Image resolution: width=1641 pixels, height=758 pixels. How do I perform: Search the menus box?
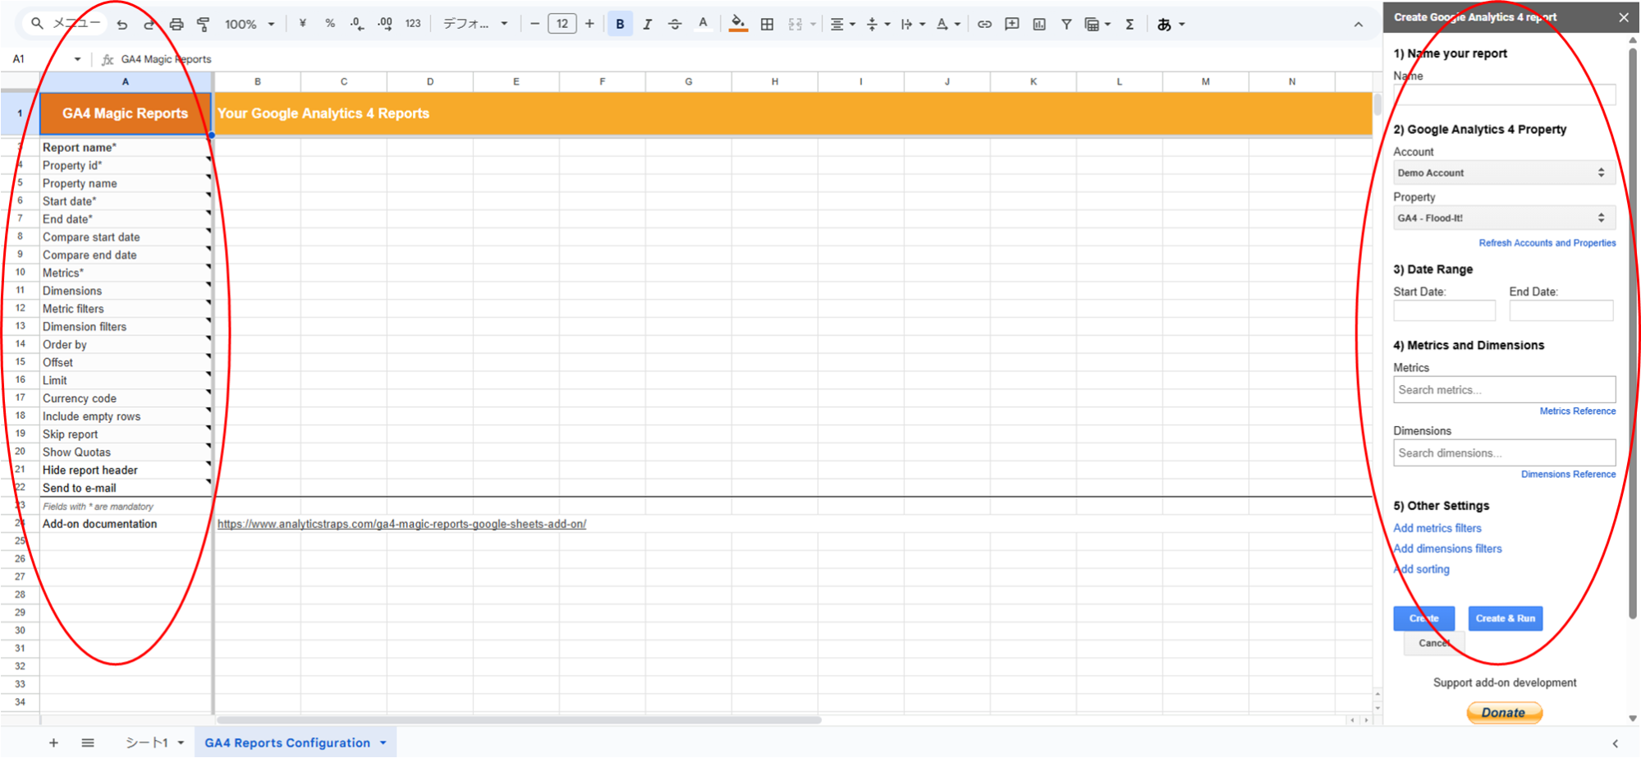66,24
